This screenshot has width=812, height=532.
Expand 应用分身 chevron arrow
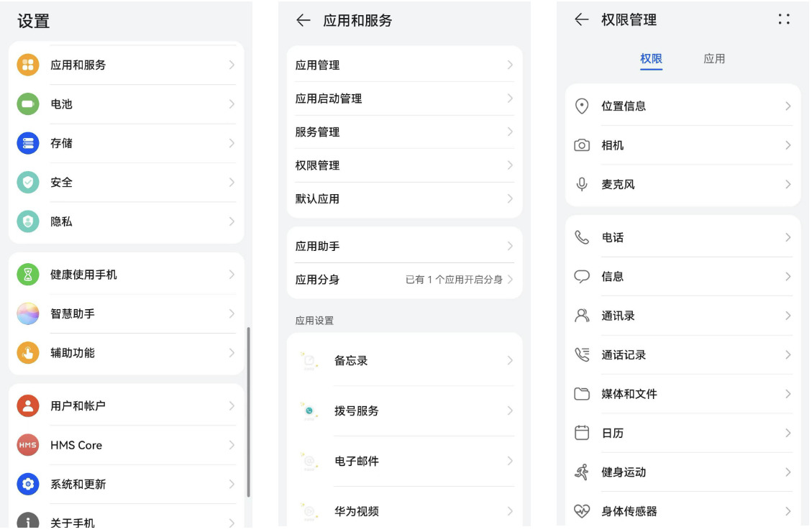(510, 280)
